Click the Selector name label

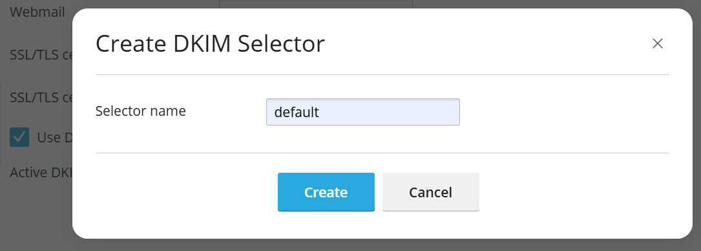140,111
